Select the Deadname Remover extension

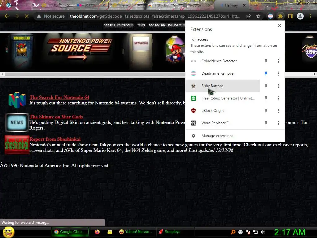tap(222, 73)
